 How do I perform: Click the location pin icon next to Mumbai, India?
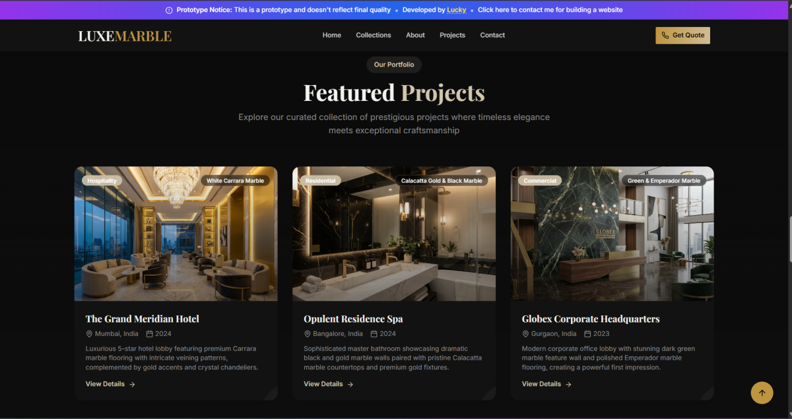pos(89,334)
